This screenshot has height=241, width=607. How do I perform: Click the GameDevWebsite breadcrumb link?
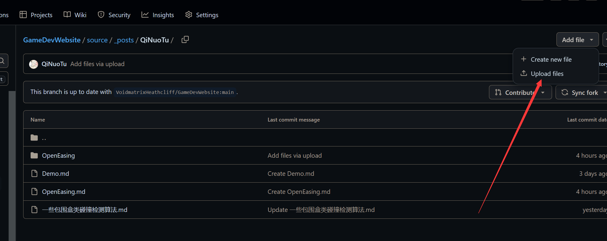tap(52, 40)
